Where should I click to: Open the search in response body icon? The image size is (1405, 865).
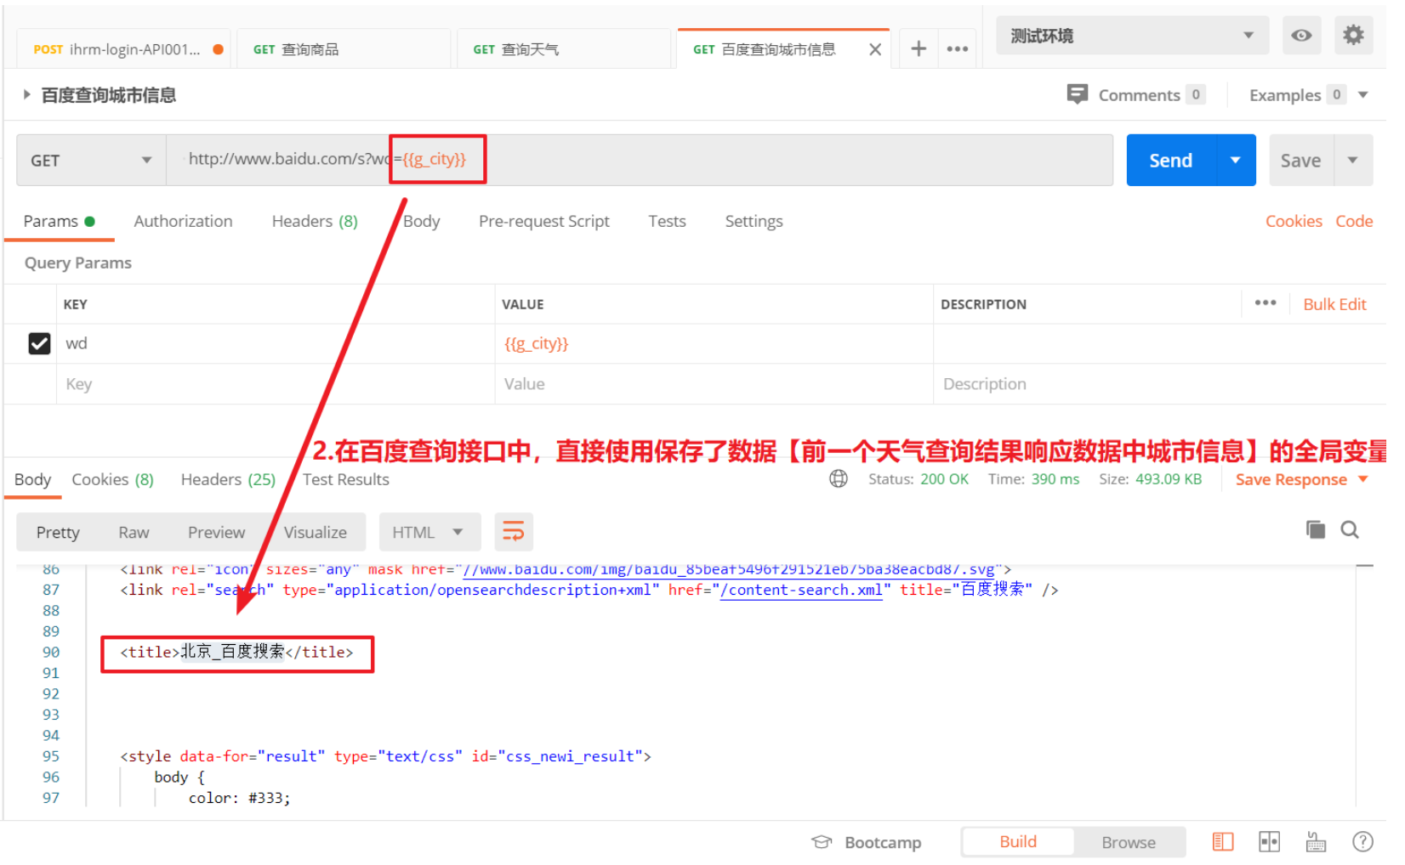point(1350,529)
